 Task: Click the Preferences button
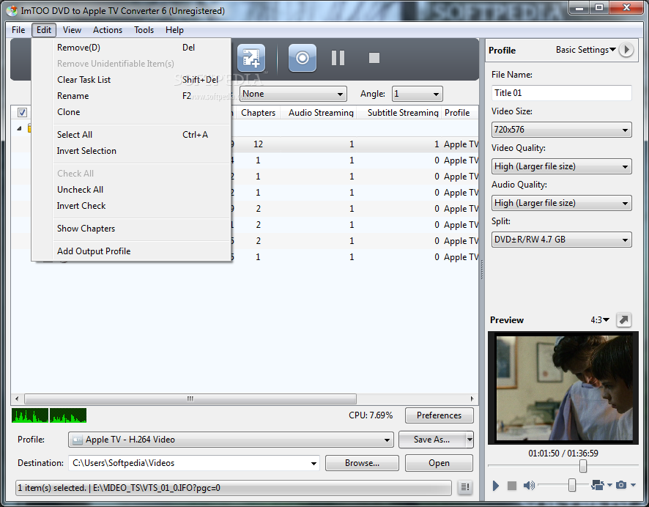pos(440,415)
